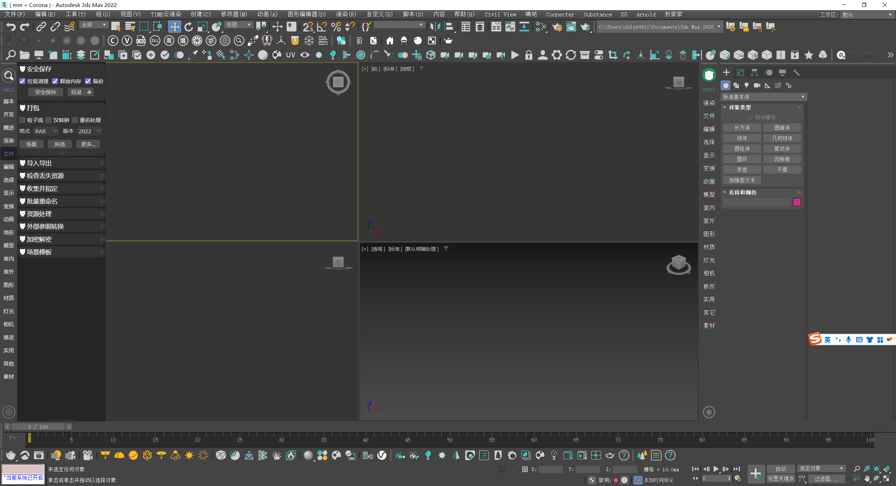Click the Undo arrow icon
896x486 pixels.
pyautogui.click(x=11, y=27)
